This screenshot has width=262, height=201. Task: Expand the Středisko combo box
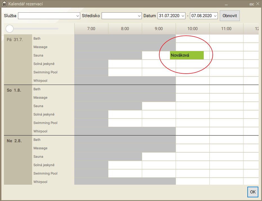[x=122, y=16]
